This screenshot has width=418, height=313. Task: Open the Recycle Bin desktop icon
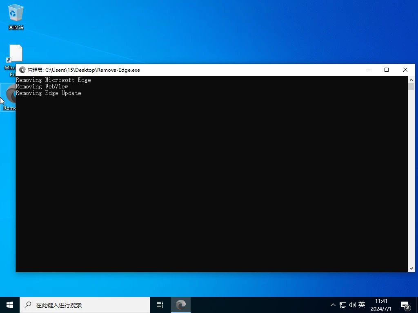(x=16, y=17)
